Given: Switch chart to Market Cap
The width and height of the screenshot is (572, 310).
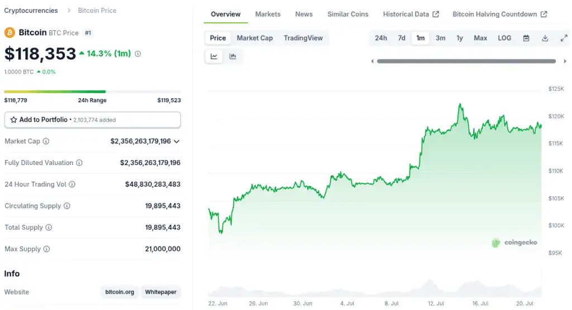Looking at the screenshot, I should [x=255, y=38].
